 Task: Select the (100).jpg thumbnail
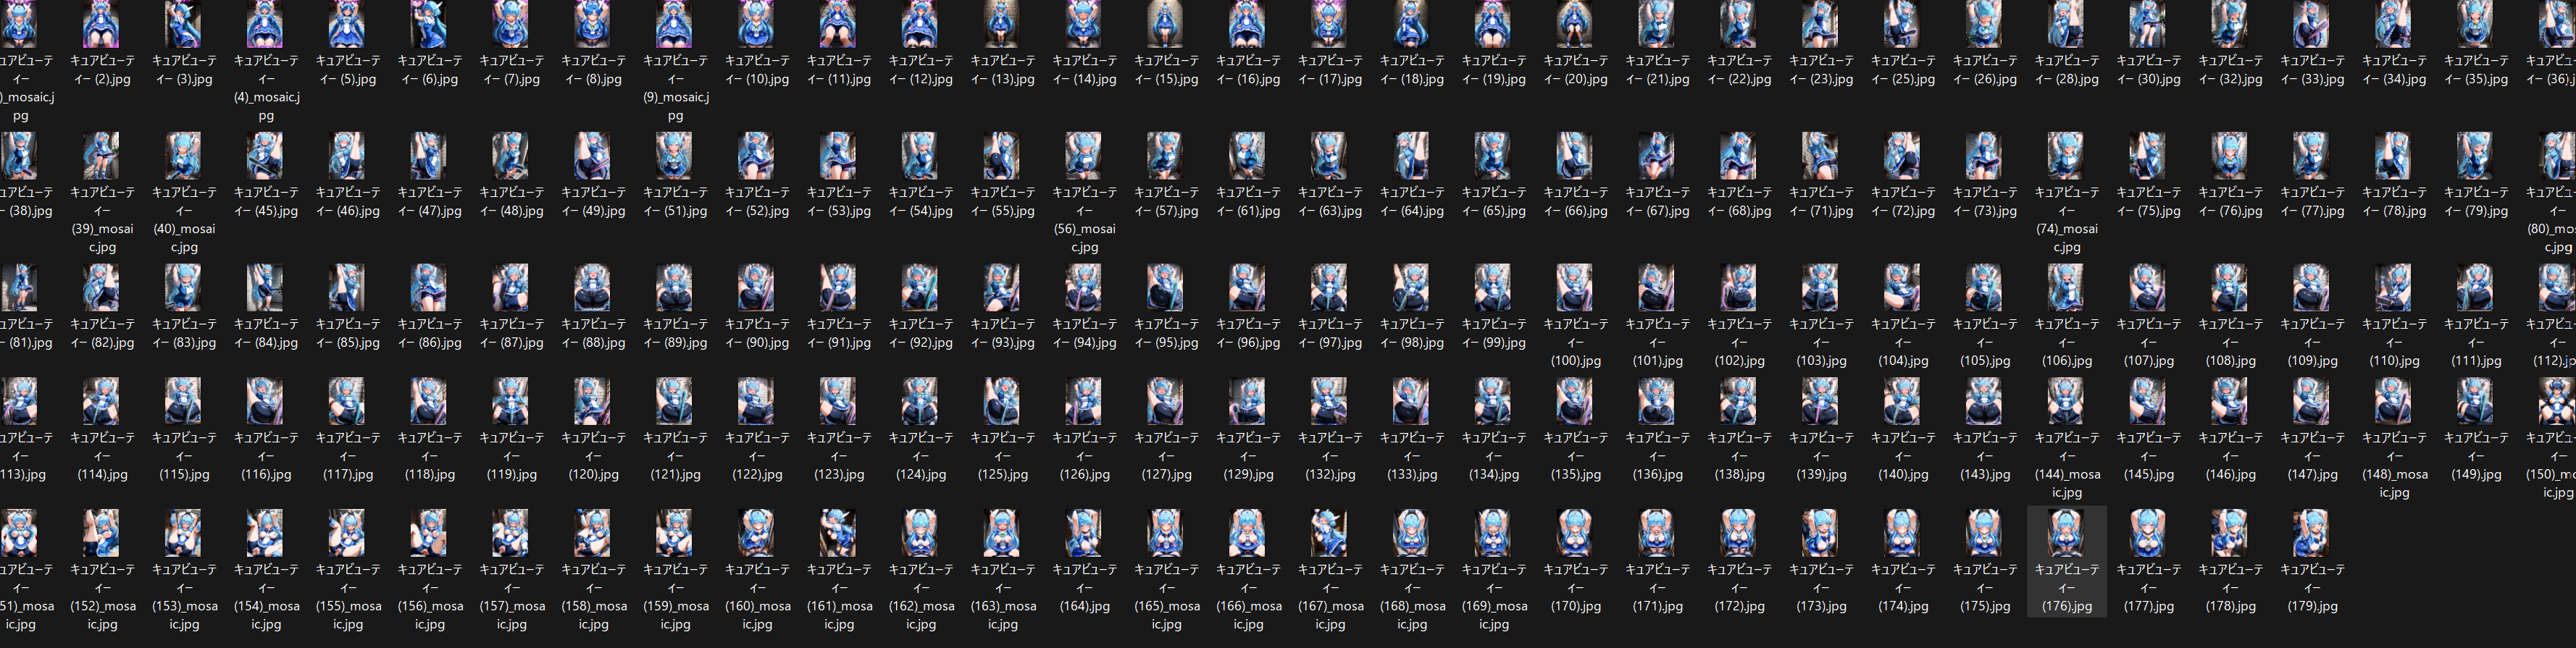(1575, 288)
